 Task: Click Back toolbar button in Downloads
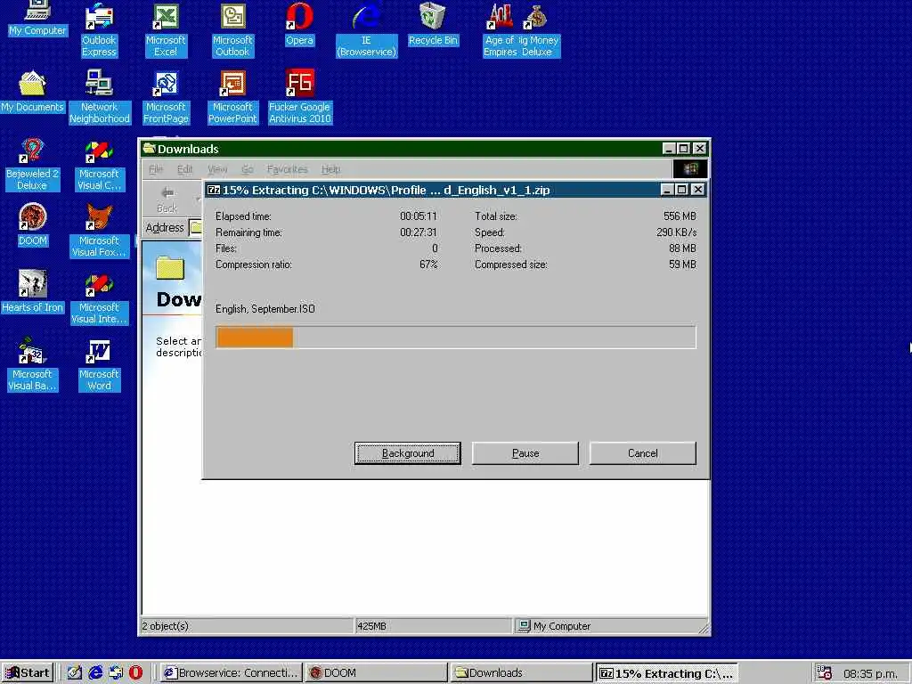pos(167,199)
